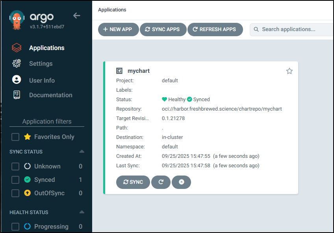Click the User Info avatar icon
The width and height of the screenshot is (334, 233).
tap(17, 80)
